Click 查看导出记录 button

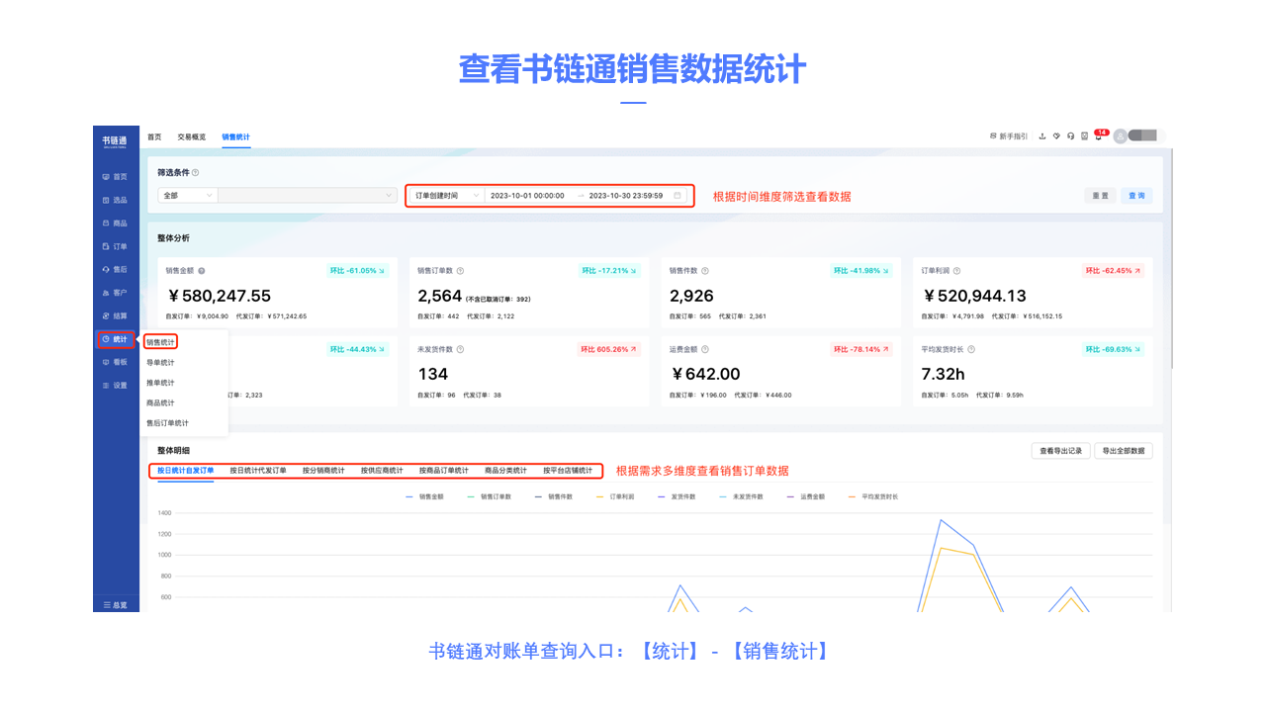(x=1061, y=451)
